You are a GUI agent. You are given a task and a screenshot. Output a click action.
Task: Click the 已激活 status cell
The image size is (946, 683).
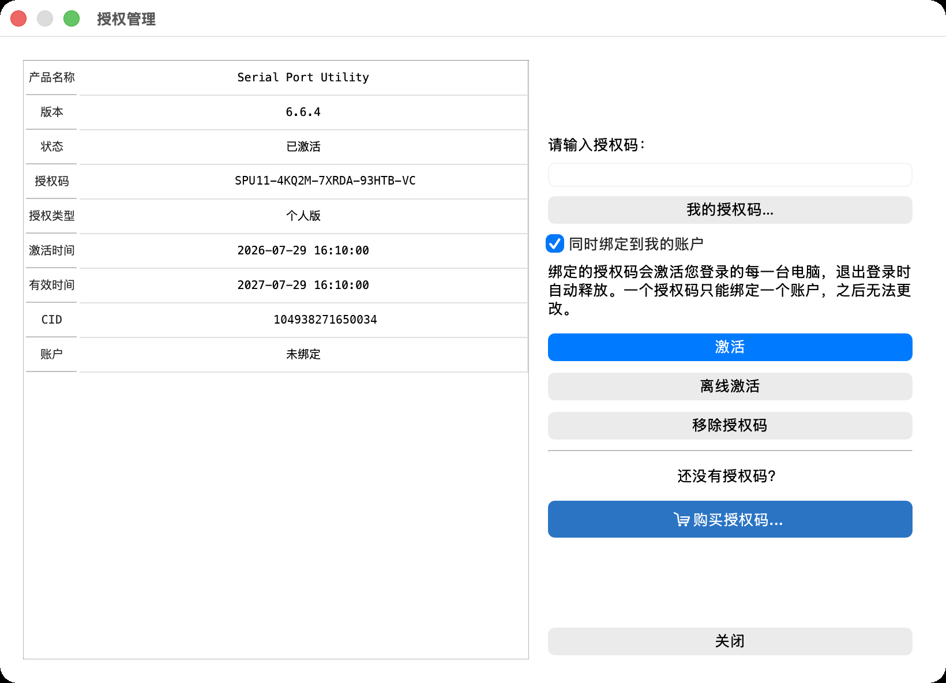303,147
